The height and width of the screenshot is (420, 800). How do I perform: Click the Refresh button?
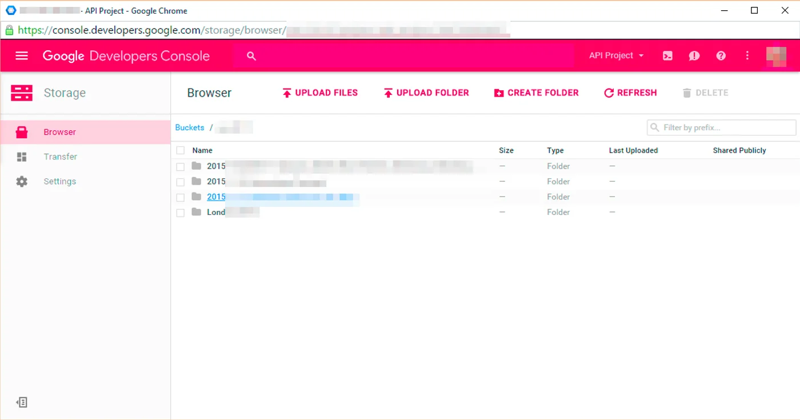point(630,93)
